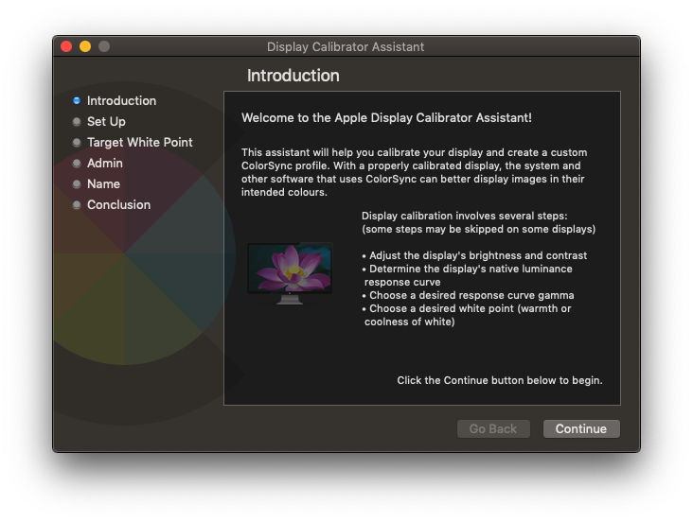The width and height of the screenshot is (693, 522).
Task: Select the Conclusion step label
Action: 118,204
